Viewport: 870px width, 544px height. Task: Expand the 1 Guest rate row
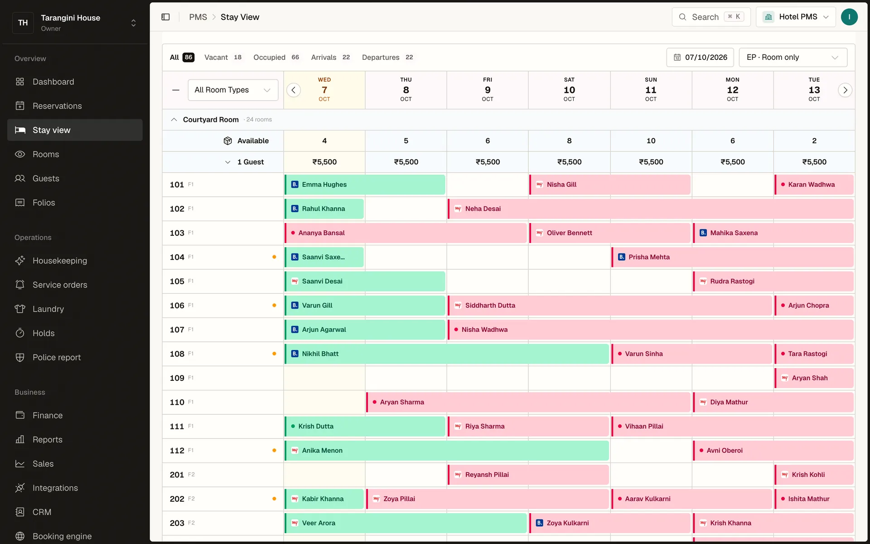(227, 162)
